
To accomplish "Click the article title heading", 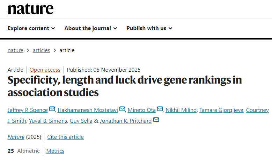I will pyautogui.click(x=125, y=86).
